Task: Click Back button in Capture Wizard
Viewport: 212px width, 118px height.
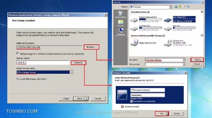Action: (x=66, y=99)
